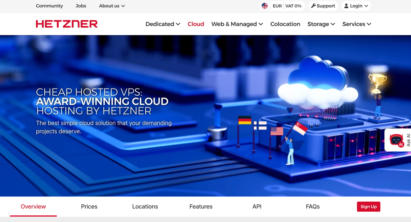Switch to the Prices tab

click(x=89, y=206)
